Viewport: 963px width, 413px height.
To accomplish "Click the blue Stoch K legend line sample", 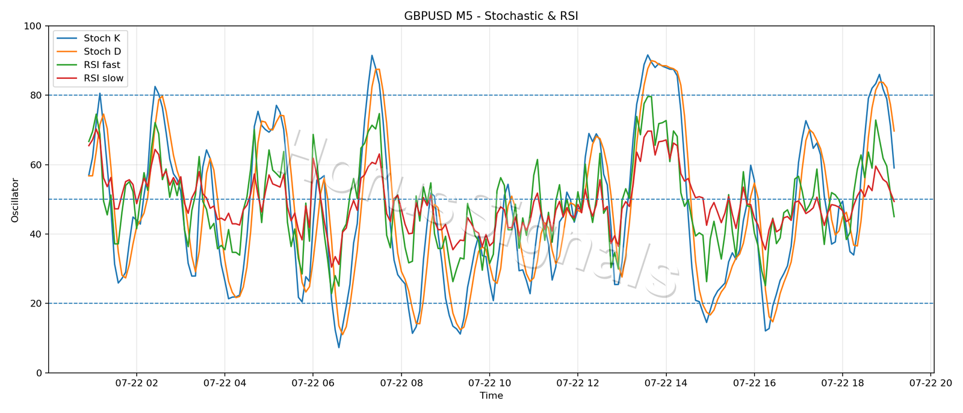I will coord(67,39).
